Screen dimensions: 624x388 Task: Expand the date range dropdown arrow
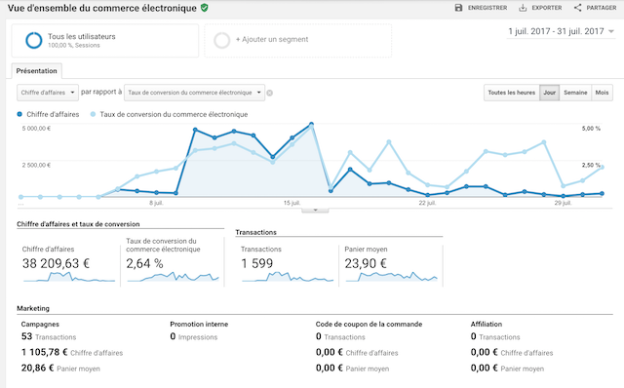(x=611, y=31)
